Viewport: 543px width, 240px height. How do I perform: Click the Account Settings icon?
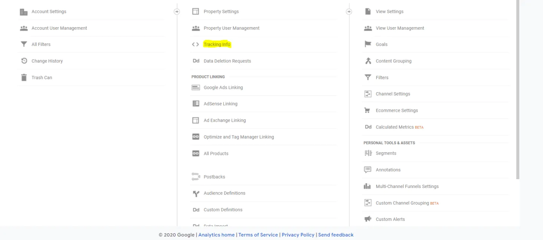click(x=23, y=11)
